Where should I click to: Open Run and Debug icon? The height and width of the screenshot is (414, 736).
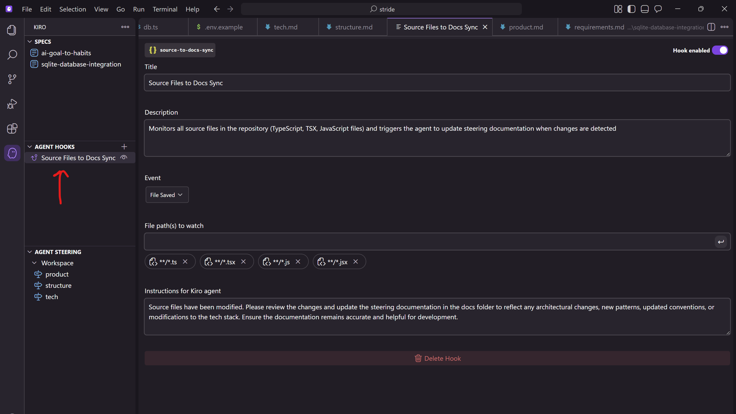pos(12,104)
